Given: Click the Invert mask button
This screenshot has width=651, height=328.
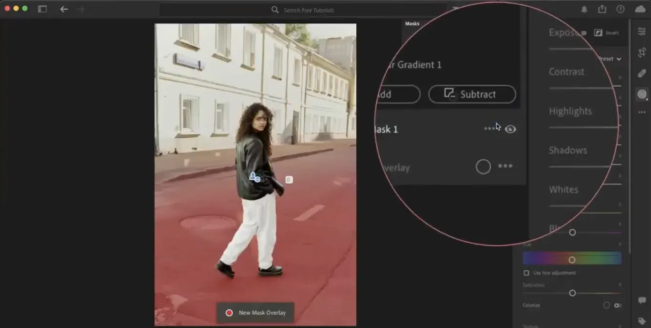Looking at the screenshot, I should click(607, 33).
